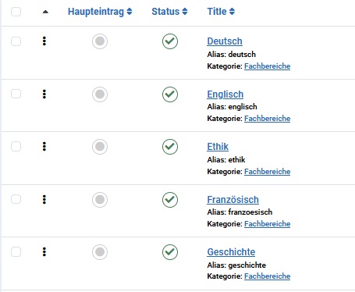Viewport: 355px width, 292px height.
Task: Toggle featured circle for Geschichte
Action: pyautogui.click(x=100, y=252)
